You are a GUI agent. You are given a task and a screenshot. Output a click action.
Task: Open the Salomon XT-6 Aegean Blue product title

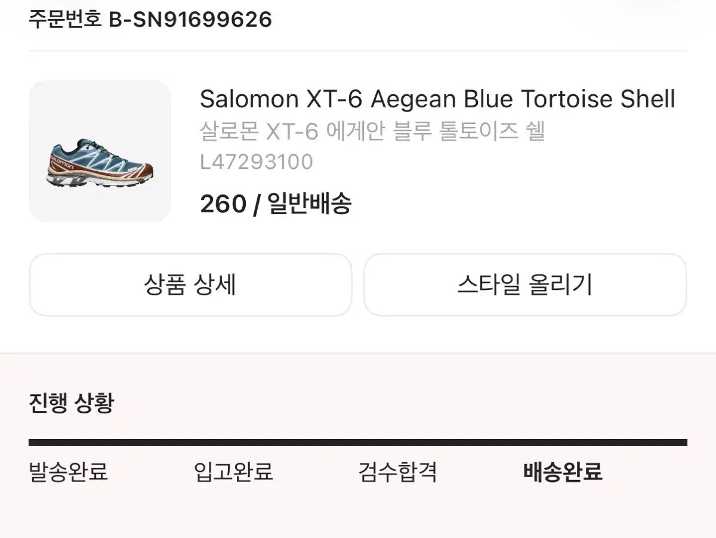coord(437,98)
